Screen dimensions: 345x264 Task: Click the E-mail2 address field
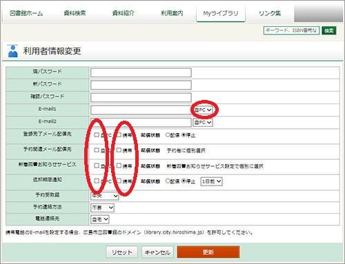click(141, 123)
